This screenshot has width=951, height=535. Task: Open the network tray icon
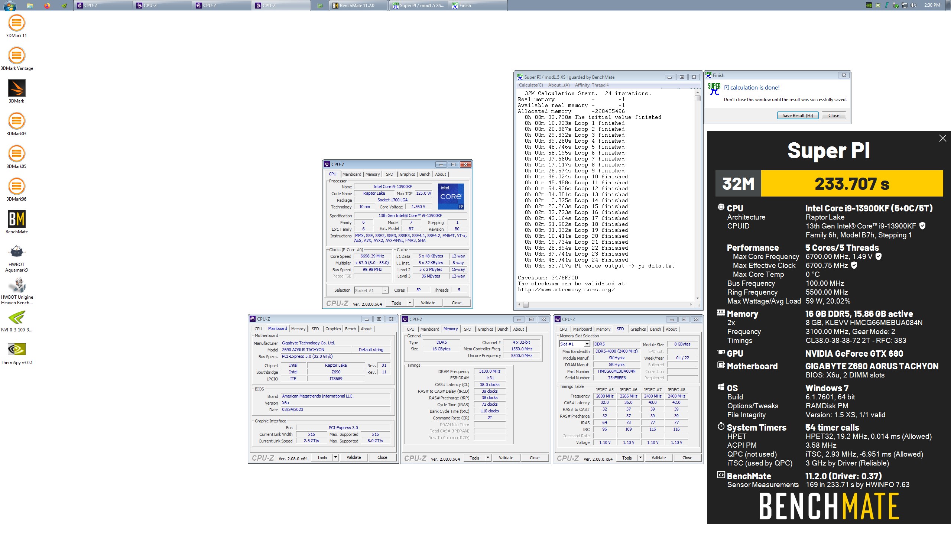(905, 6)
